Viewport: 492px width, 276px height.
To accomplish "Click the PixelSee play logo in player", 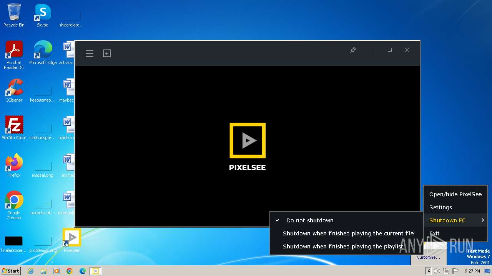I will pyautogui.click(x=248, y=140).
